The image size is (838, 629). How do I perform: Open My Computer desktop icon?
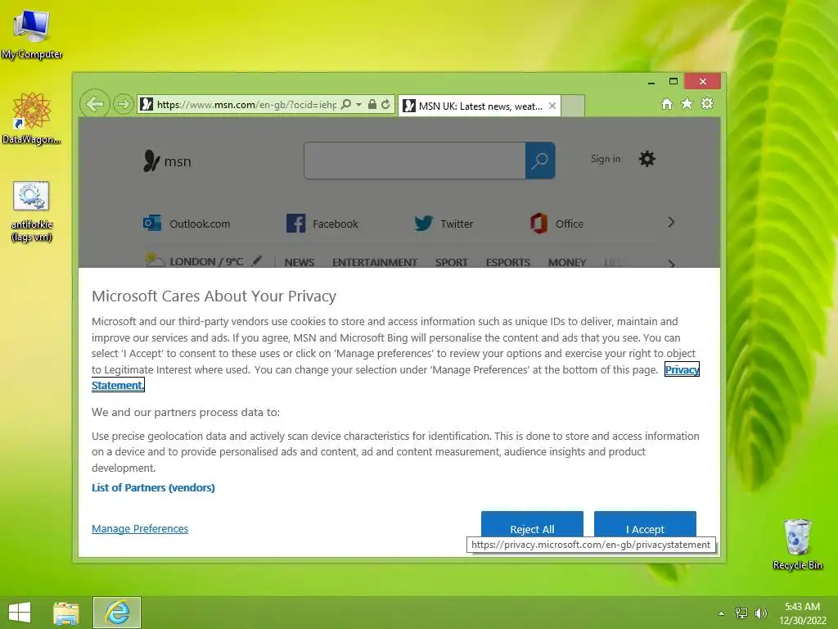click(32, 33)
